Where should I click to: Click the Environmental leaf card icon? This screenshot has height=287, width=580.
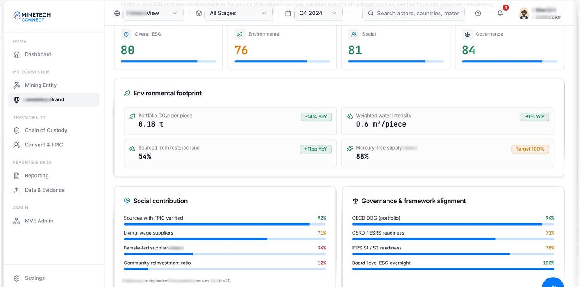click(x=240, y=34)
